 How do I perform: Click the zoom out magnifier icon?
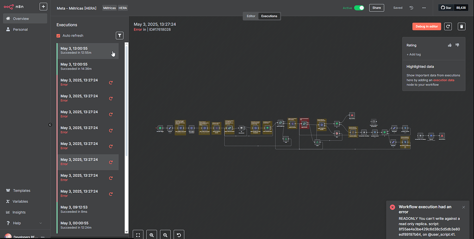click(165, 234)
